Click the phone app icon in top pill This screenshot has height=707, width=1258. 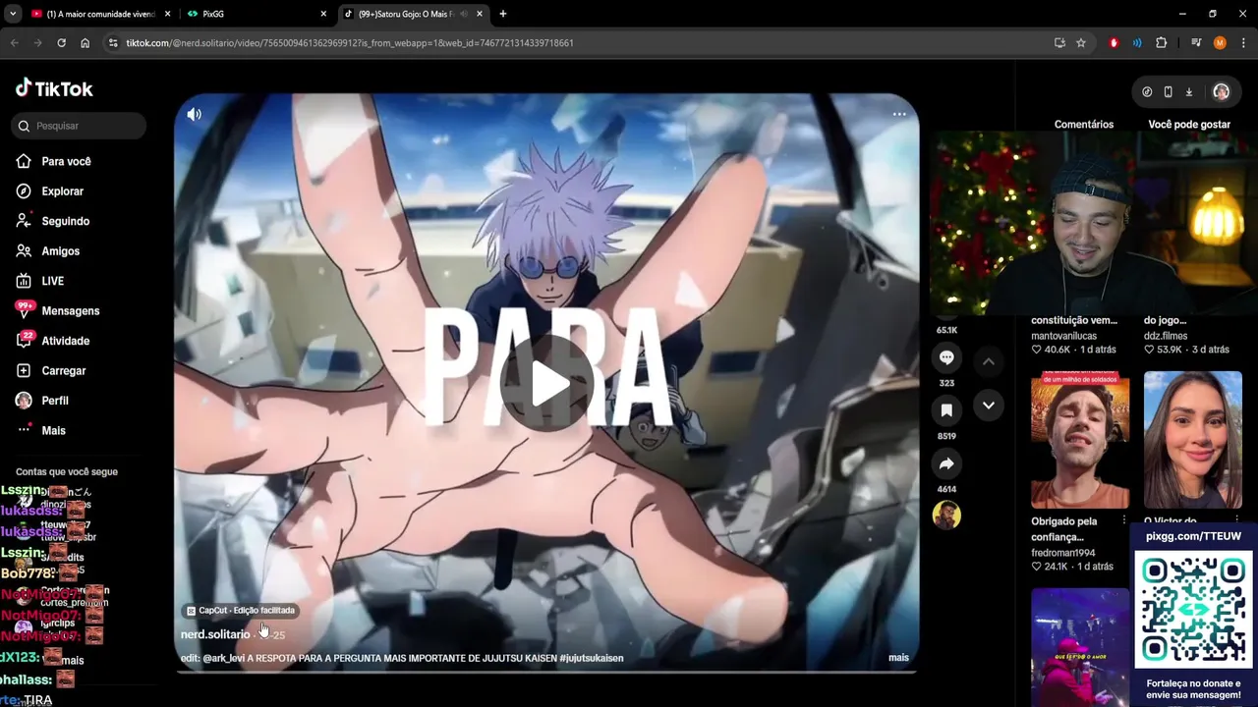click(1168, 91)
